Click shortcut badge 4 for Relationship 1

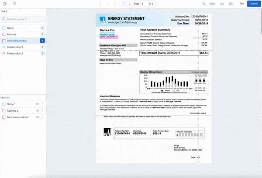[x=42, y=47]
